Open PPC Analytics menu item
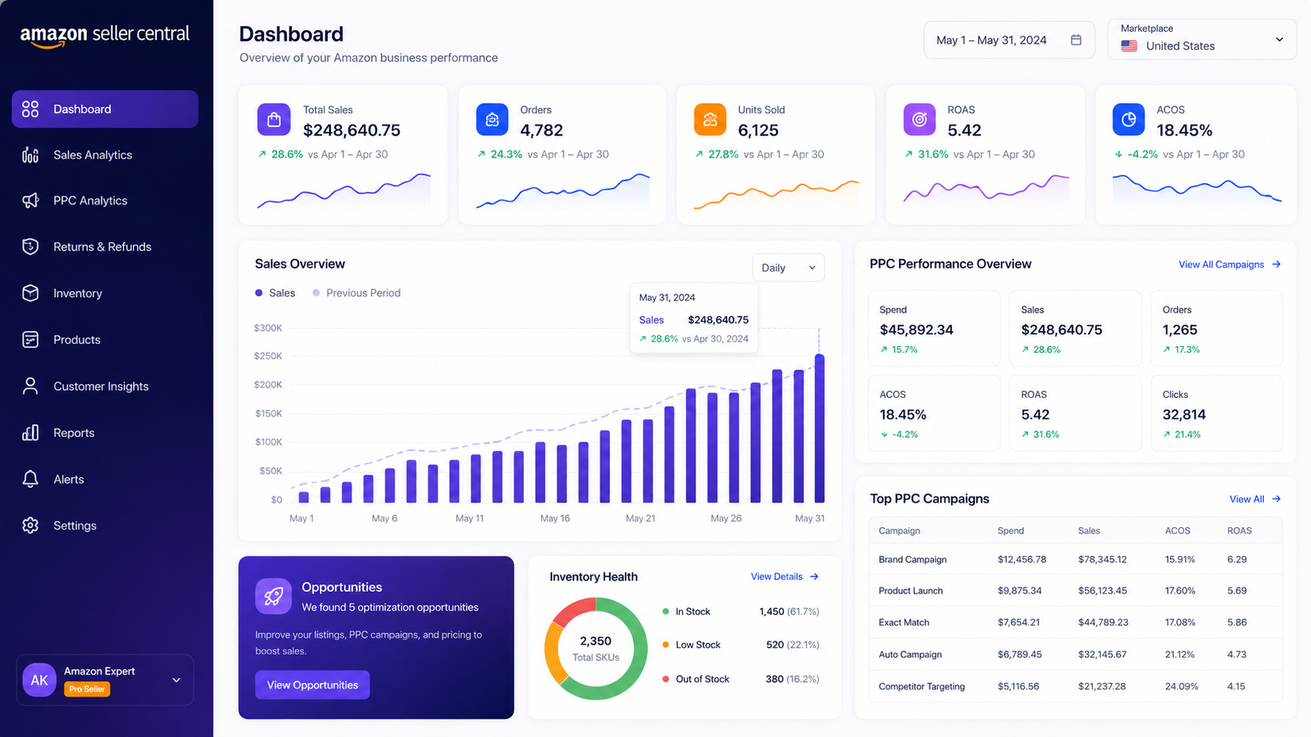This screenshot has height=737, width=1311. pos(105,201)
